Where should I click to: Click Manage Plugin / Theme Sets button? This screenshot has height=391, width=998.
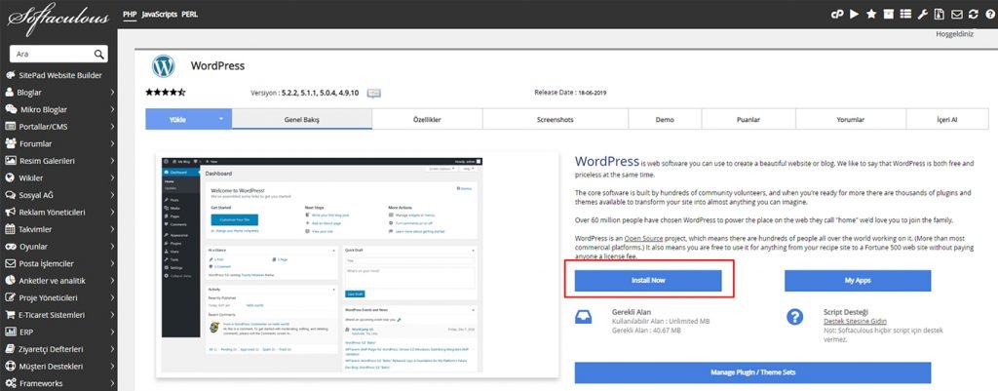coord(753,372)
